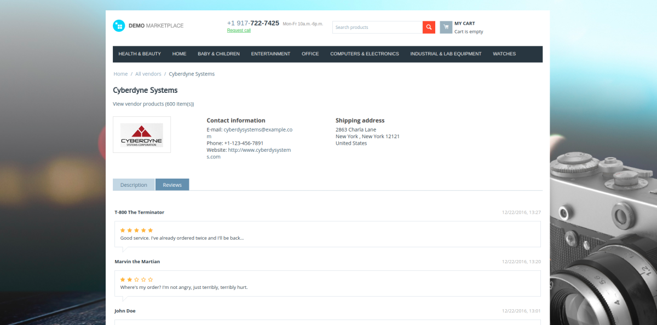Viewport: 657px width, 325px height.
Task: Click the Cyberdyne Systems logo thumbnail
Action: coord(142,134)
